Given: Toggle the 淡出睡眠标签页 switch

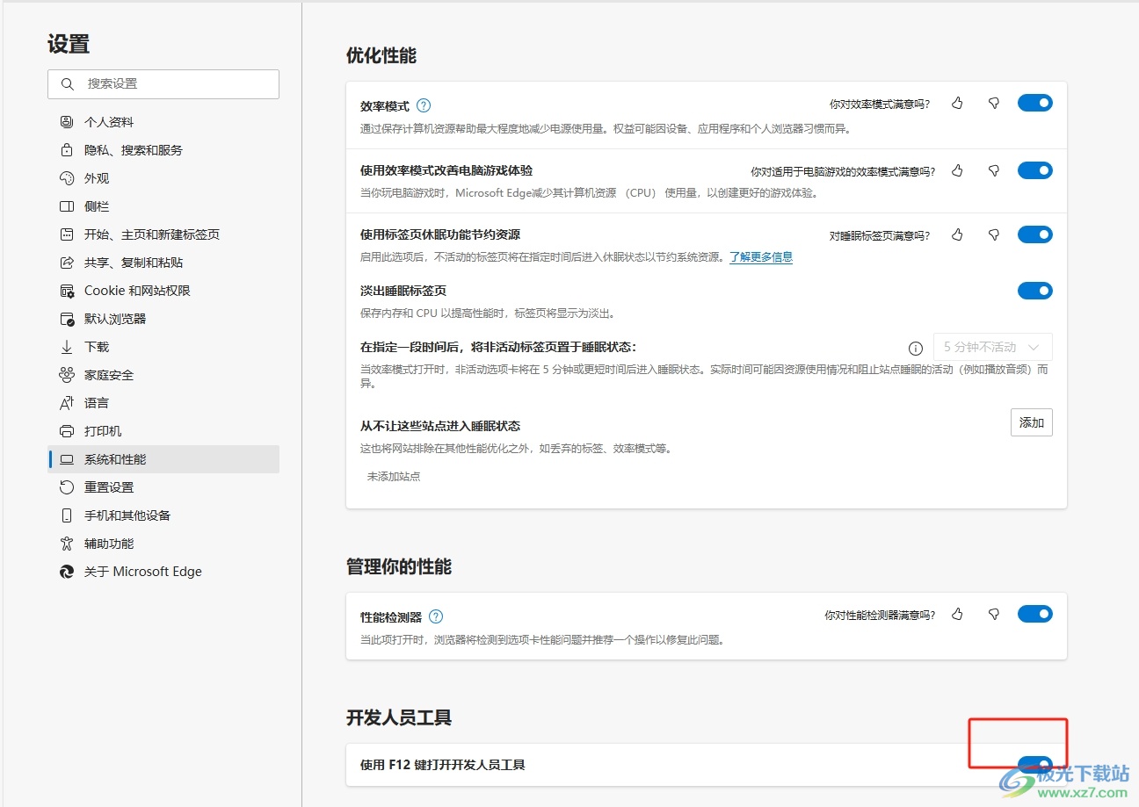Looking at the screenshot, I should [x=1035, y=291].
